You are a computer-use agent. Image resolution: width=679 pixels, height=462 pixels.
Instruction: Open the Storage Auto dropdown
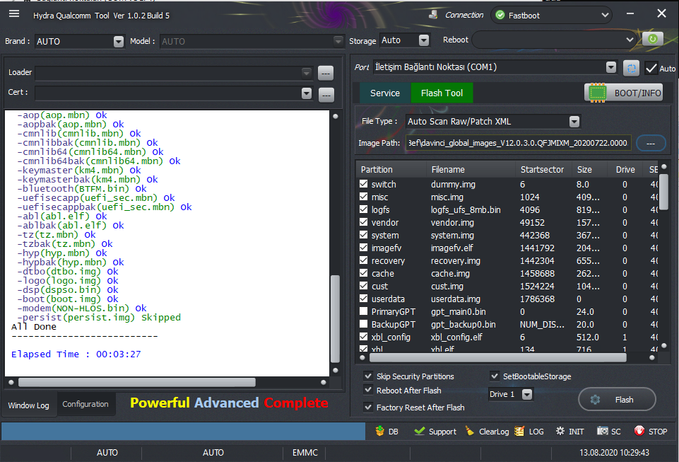pyautogui.click(x=424, y=40)
